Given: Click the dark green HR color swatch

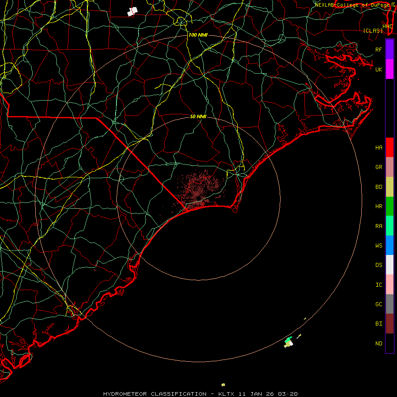Looking at the screenshot, I should [x=390, y=206].
